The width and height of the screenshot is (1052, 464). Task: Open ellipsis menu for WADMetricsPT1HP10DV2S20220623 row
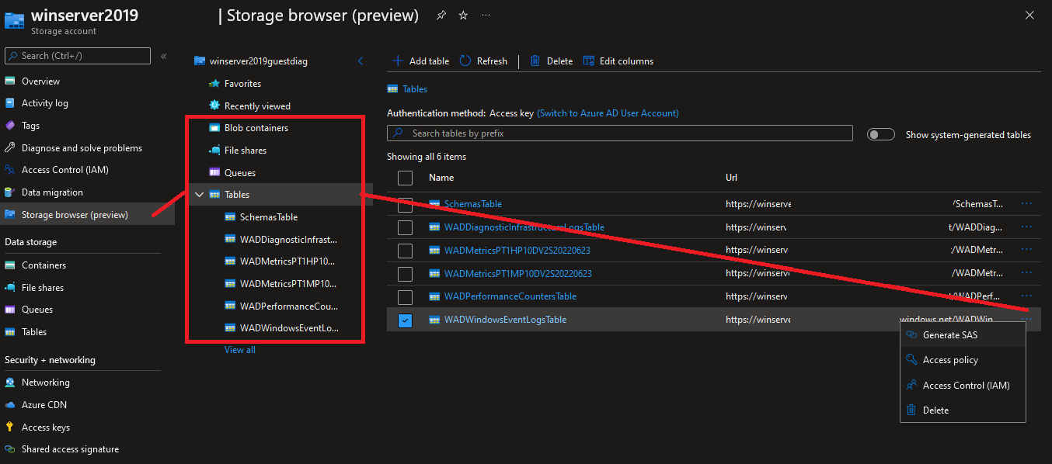pos(1026,250)
